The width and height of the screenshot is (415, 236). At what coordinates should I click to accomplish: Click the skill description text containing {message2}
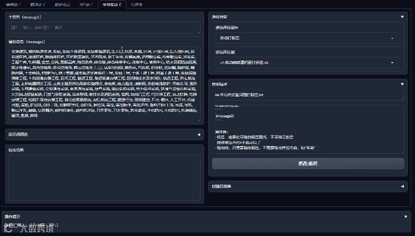(308, 129)
